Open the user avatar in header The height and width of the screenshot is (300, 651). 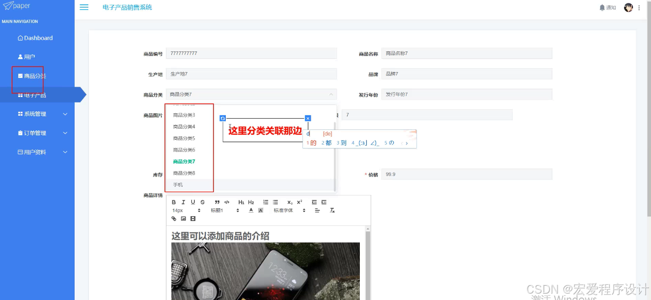(x=628, y=7)
